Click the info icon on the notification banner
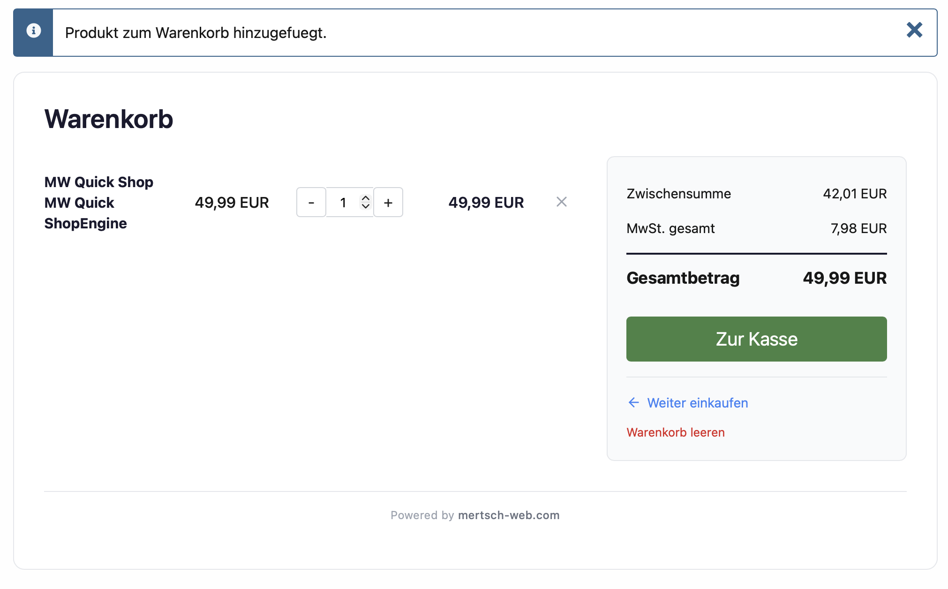This screenshot has height=589, width=948. pyautogui.click(x=33, y=30)
